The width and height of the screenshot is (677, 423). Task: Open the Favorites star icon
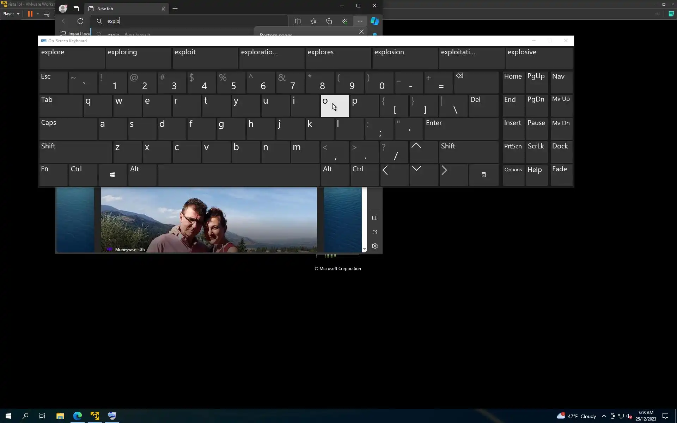pos(313,21)
